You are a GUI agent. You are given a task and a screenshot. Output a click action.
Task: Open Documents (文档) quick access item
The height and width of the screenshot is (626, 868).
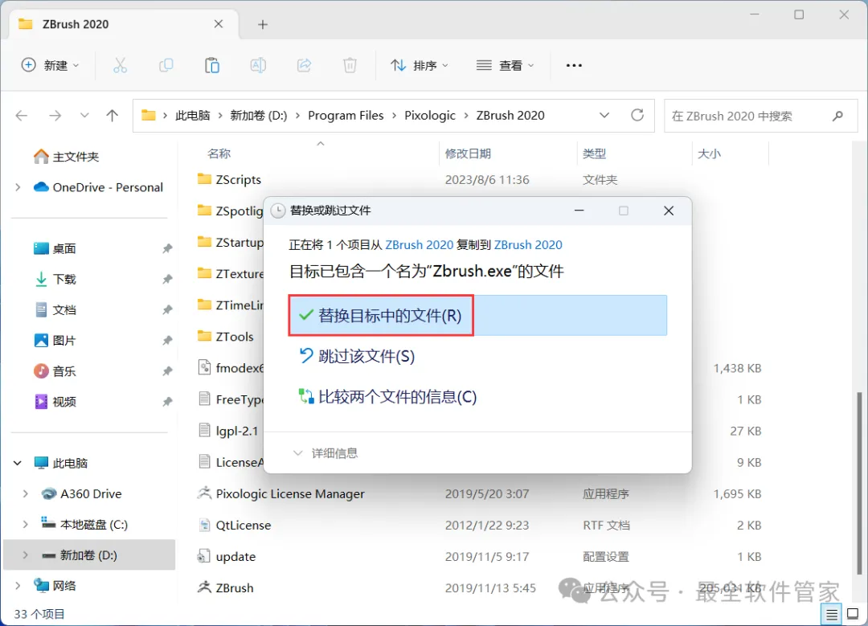(x=55, y=310)
